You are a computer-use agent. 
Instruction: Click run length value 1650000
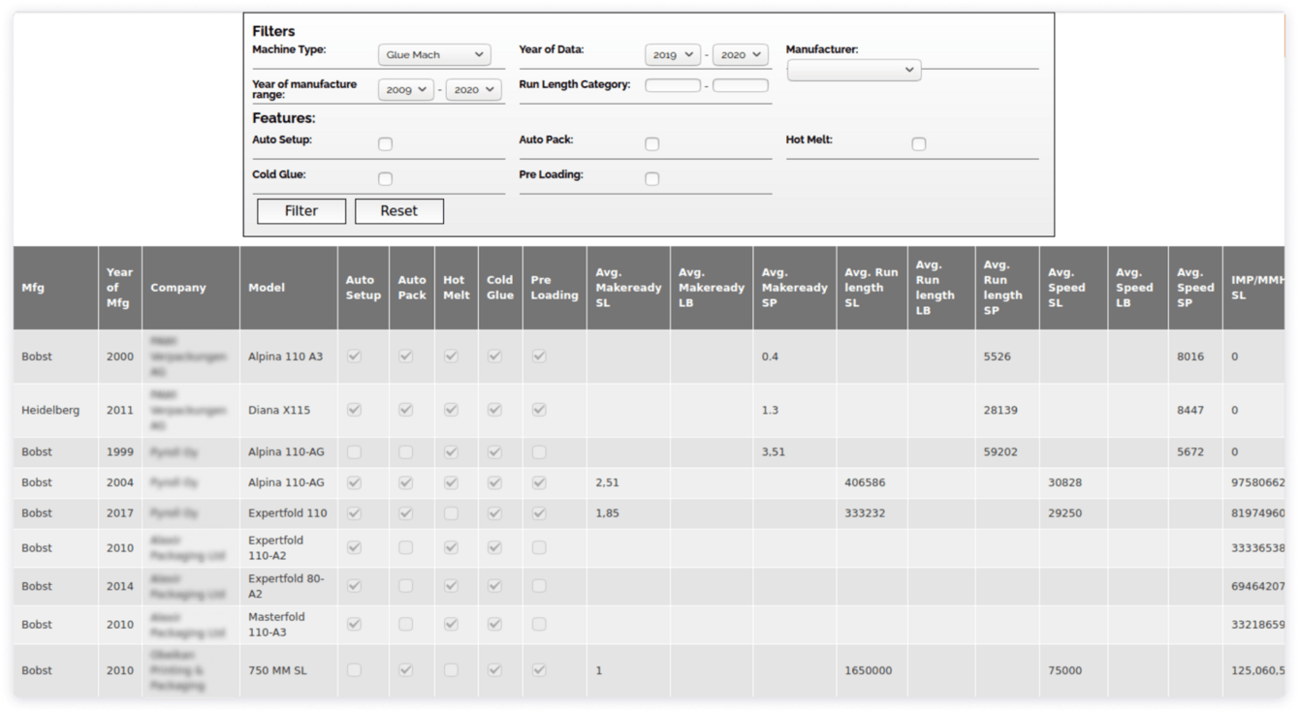coord(869,670)
